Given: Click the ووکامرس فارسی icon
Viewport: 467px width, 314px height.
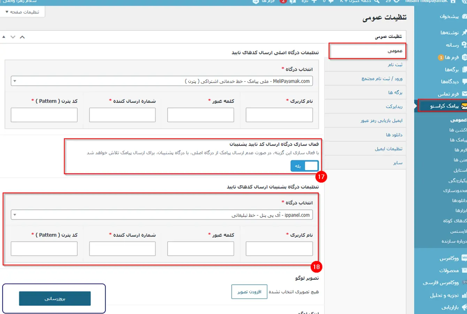Looking at the screenshot, I should click(465, 283).
